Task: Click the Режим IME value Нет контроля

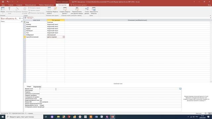Action: point(110,102)
